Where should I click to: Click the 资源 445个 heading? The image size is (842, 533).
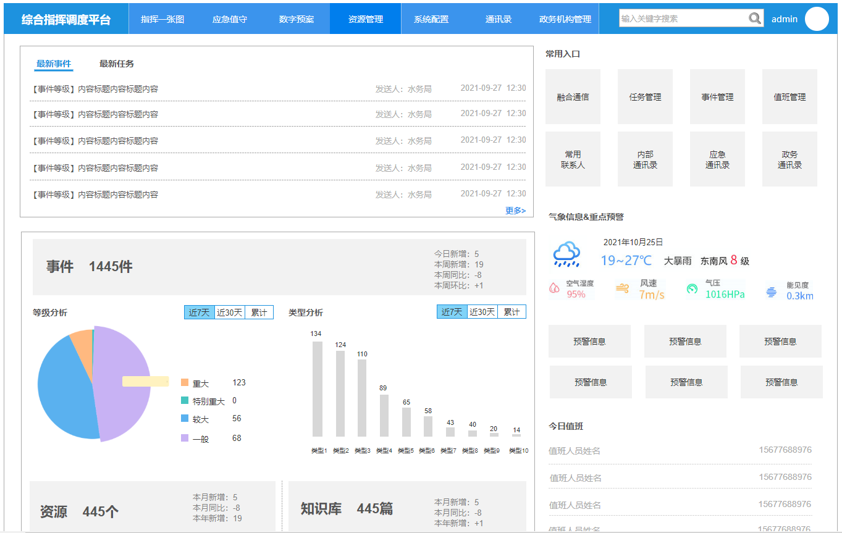[79, 511]
